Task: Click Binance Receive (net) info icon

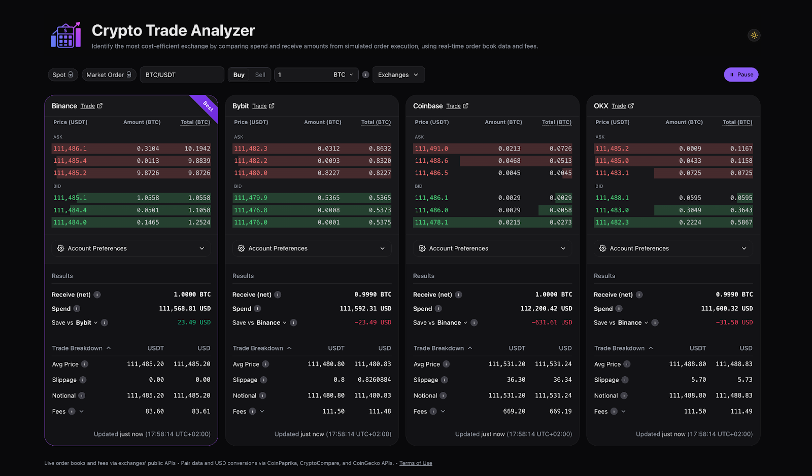Action: [97, 295]
